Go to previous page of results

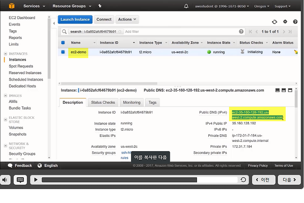click(x=257, y=32)
